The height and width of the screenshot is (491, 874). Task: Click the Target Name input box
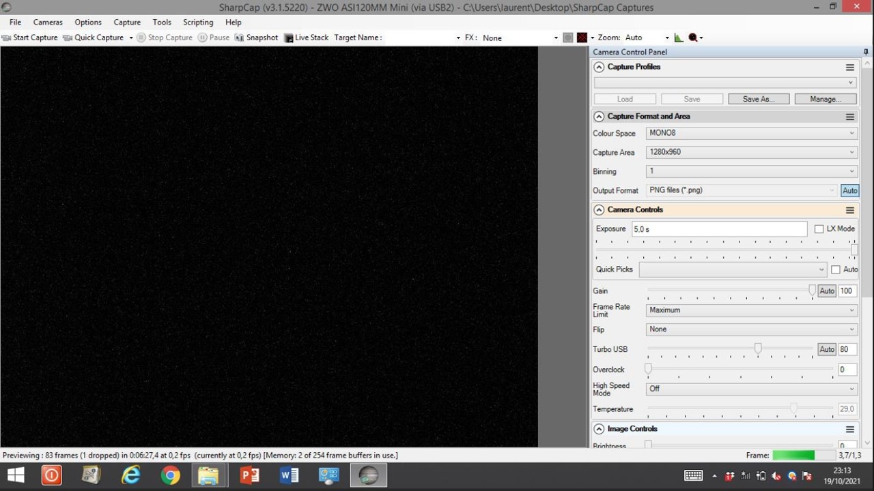[x=419, y=38]
